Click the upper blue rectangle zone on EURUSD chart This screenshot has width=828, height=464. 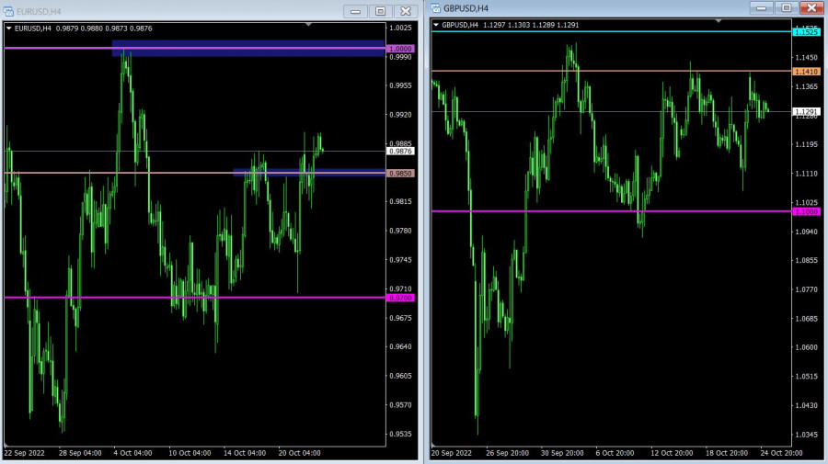click(248, 49)
